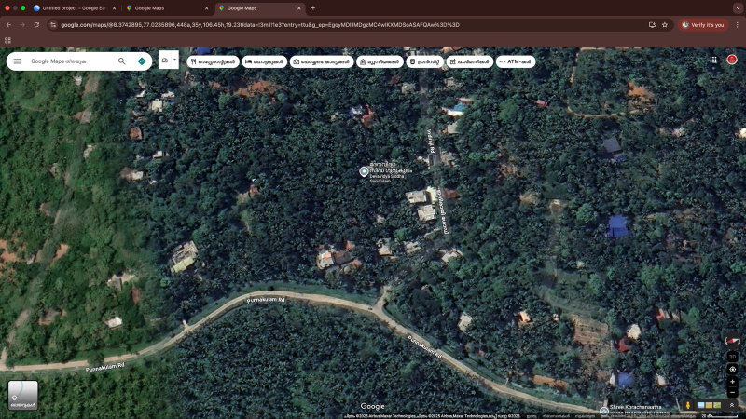The height and width of the screenshot is (419, 746).
Task: Zoom in with the plus button
Action: coord(732,382)
